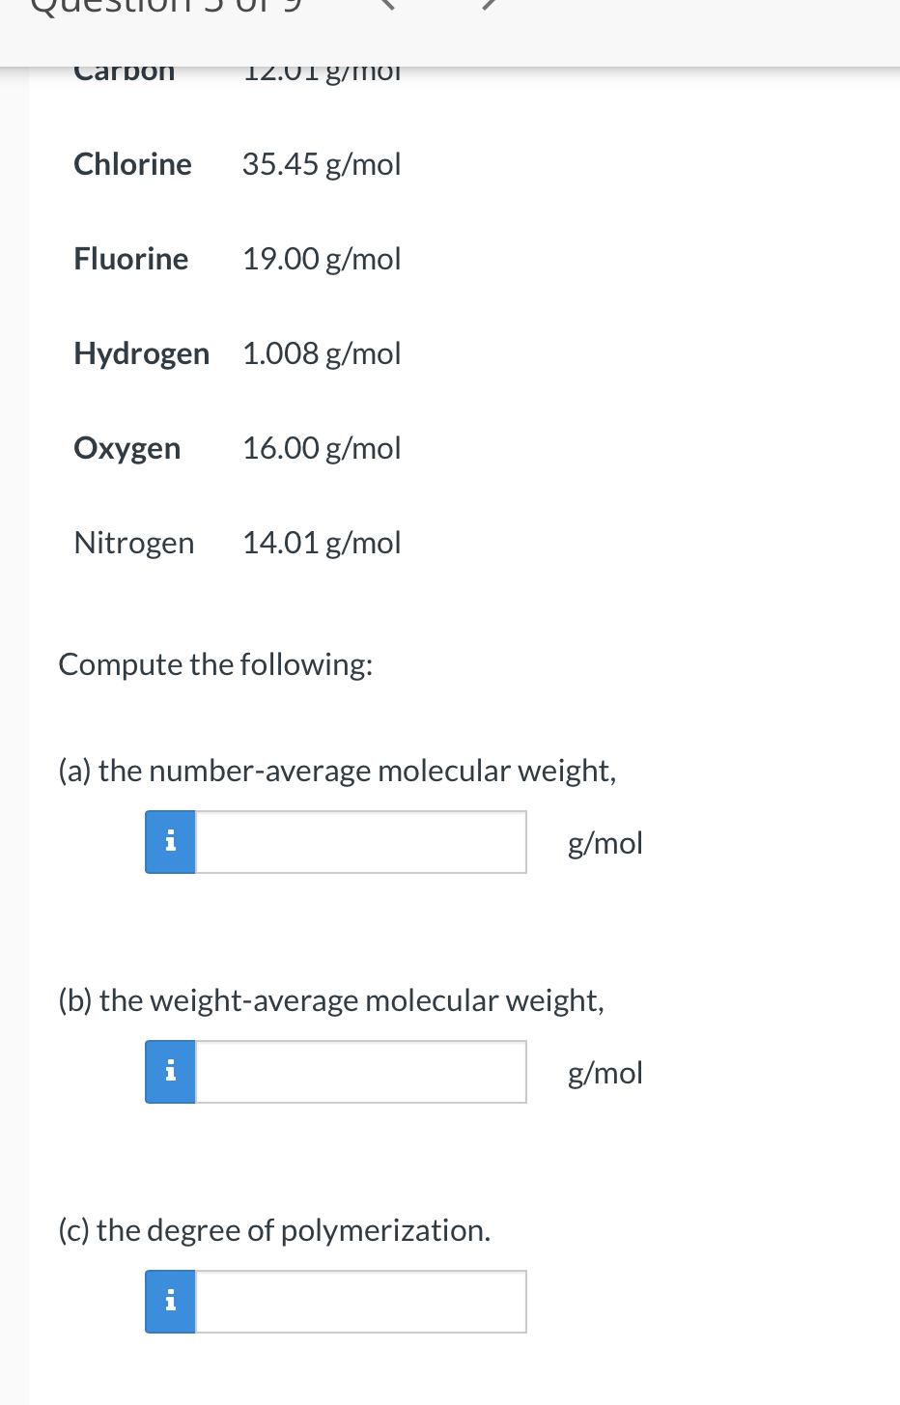
Task: Click the info icon for degree of polymerization
Action: [169, 1301]
